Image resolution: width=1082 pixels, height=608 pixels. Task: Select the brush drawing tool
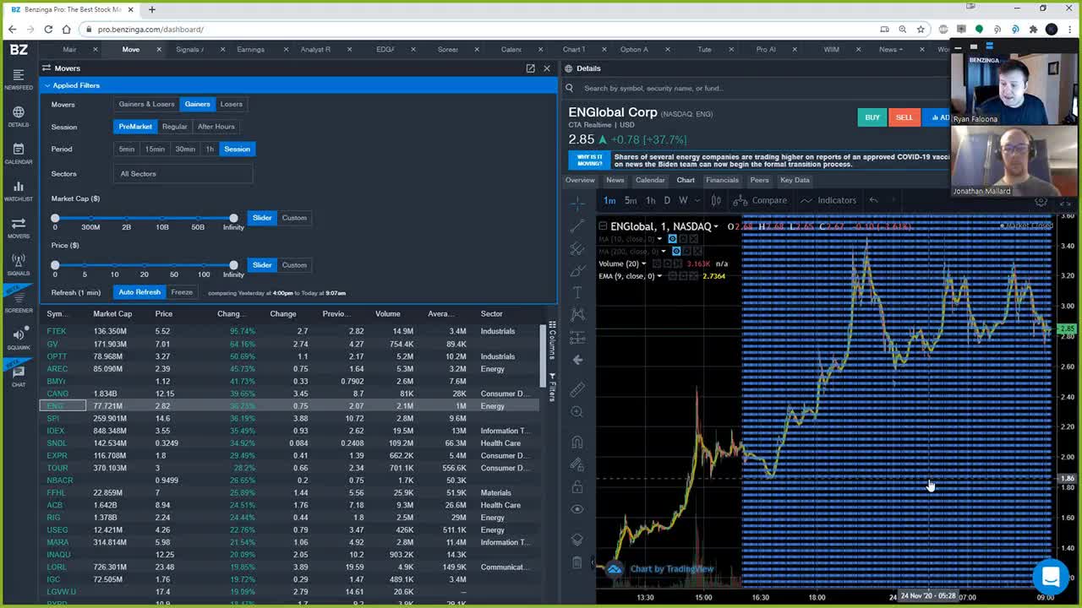(577, 271)
